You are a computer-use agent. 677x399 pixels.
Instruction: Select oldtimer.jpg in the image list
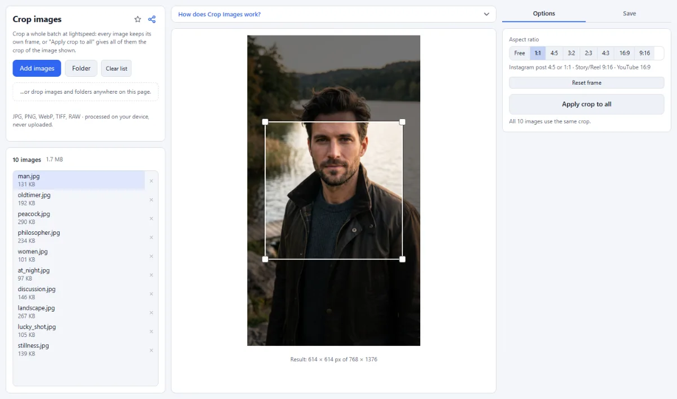pyautogui.click(x=79, y=199)
